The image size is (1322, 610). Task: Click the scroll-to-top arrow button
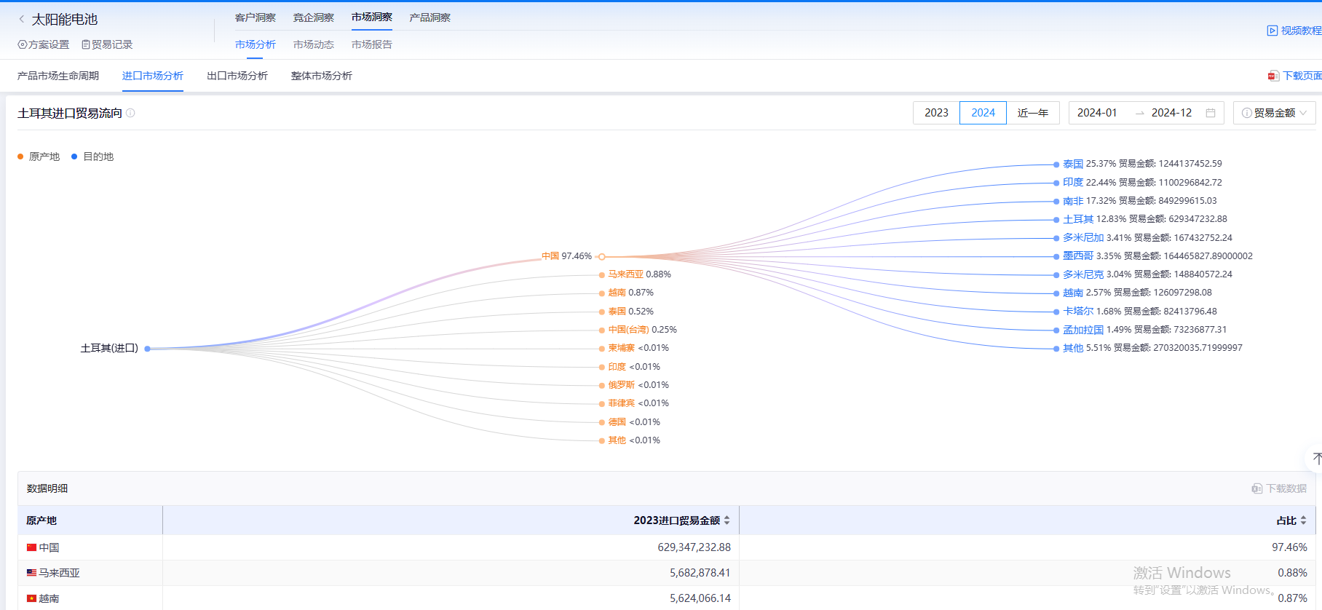pos(1316,458)
